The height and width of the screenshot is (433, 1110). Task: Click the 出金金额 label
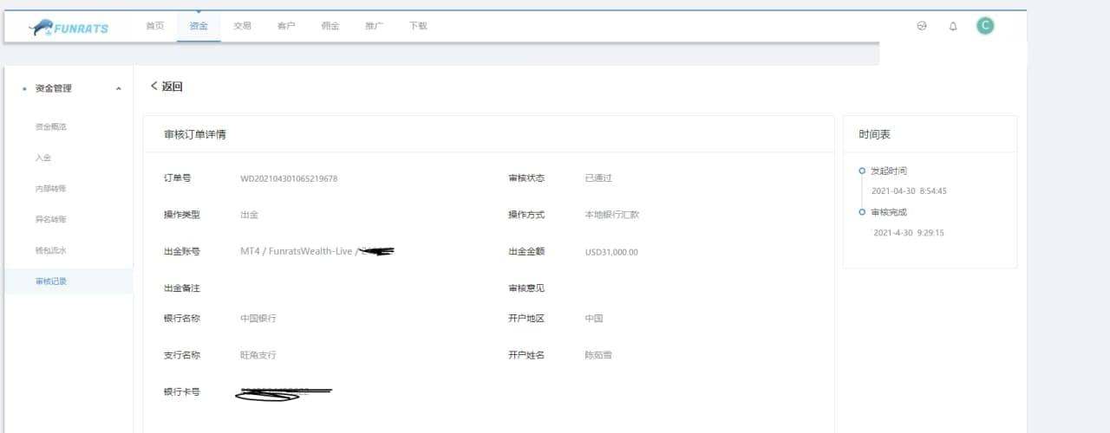(x=526, y=251)
